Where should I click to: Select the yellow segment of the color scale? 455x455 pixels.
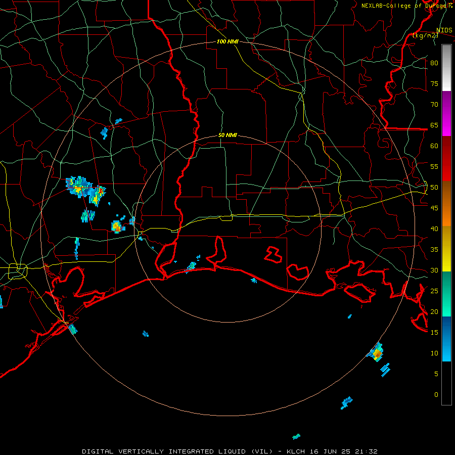click(x=446, y=249)
